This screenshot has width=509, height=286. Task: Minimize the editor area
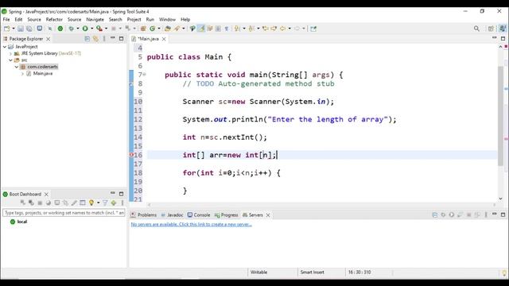(x=495, y=38)
